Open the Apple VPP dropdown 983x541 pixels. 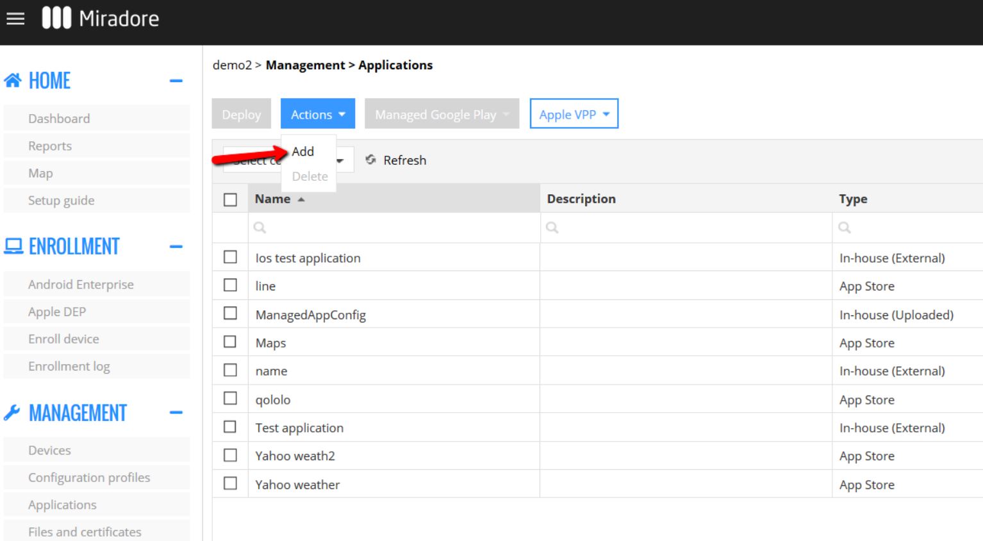click(x=574, y=114)
